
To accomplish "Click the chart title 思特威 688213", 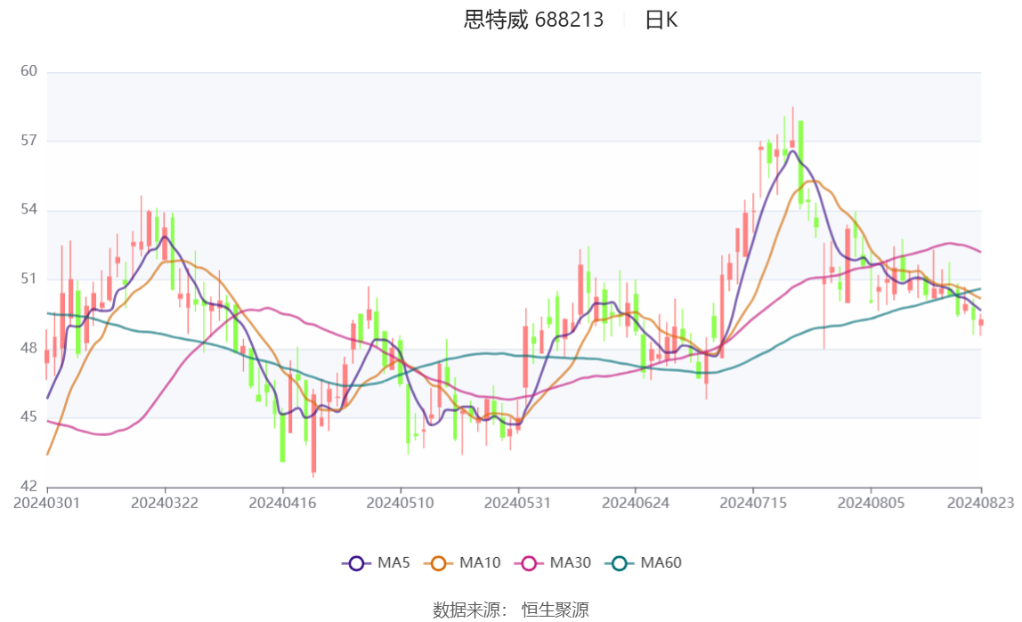I will click(x=533, y=20).
